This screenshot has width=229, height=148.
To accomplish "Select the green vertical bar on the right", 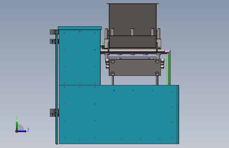I will point(169,68).
